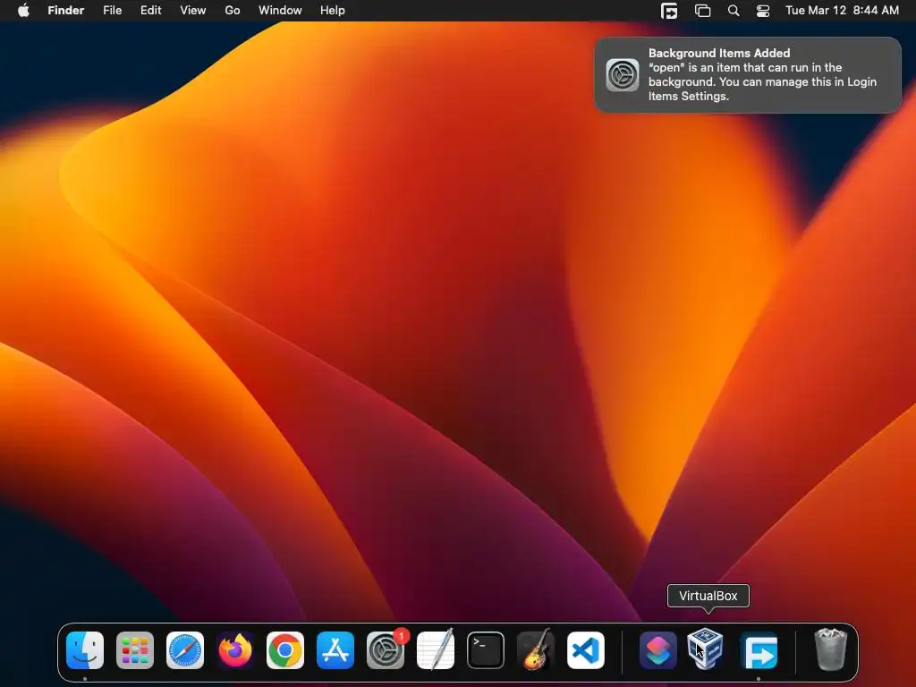The width and height of the screenshot is (916, 687).
Task: Open the App Store Dock icon
Action: 335,650
